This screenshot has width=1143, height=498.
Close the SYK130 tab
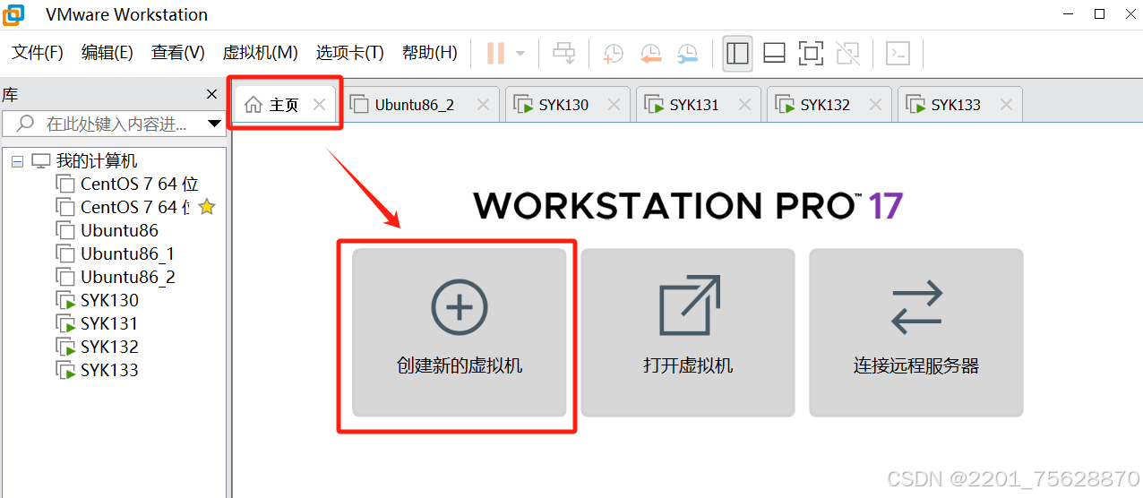coord(614,105)
